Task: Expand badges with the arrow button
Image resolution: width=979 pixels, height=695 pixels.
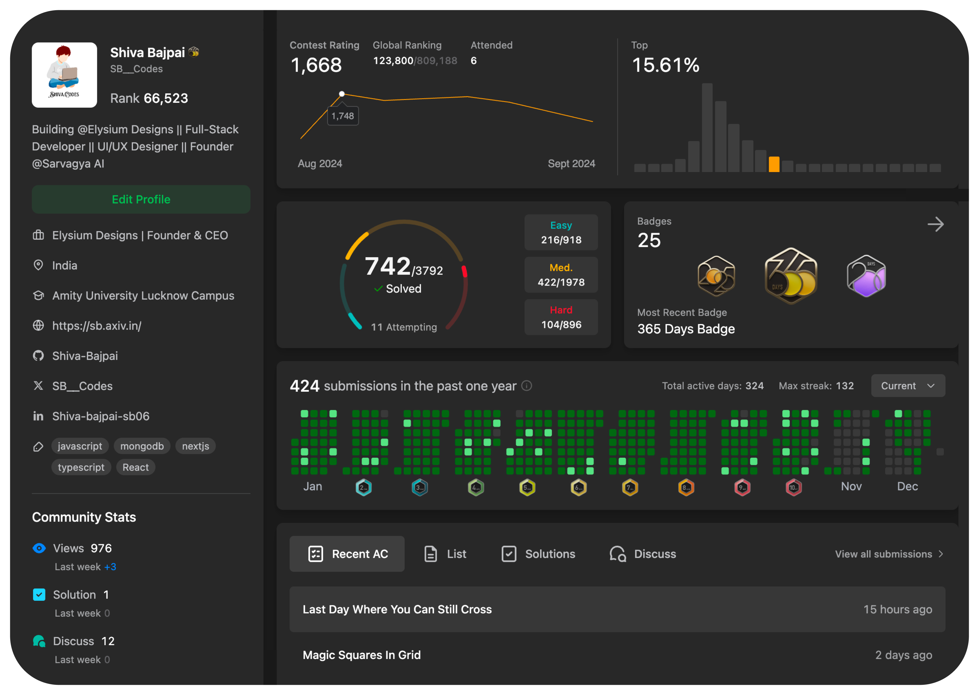Action: (x=935, y=224)
